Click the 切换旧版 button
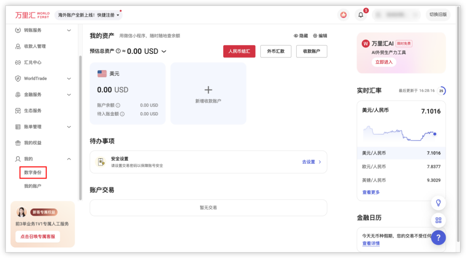 [438, 15]
